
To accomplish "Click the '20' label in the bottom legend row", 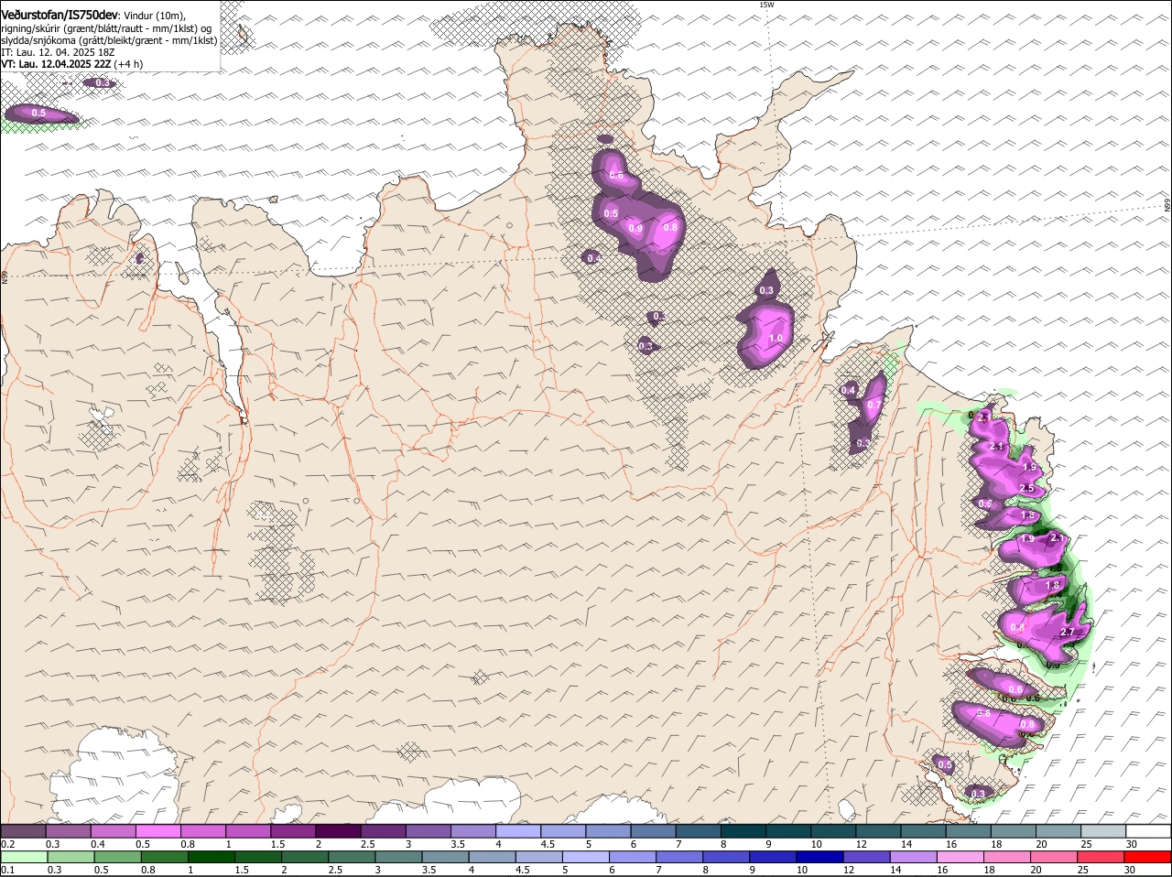I will 1036,871.
